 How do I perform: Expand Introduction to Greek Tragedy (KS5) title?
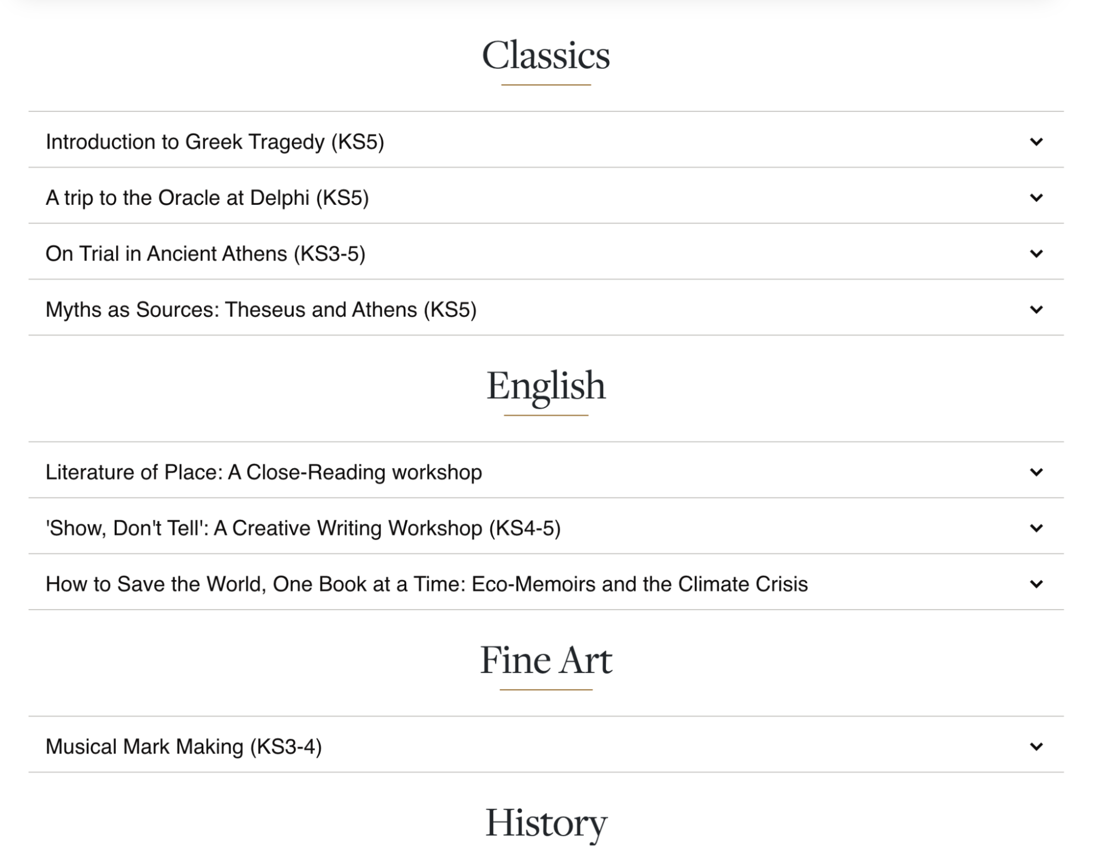(214, 142)
